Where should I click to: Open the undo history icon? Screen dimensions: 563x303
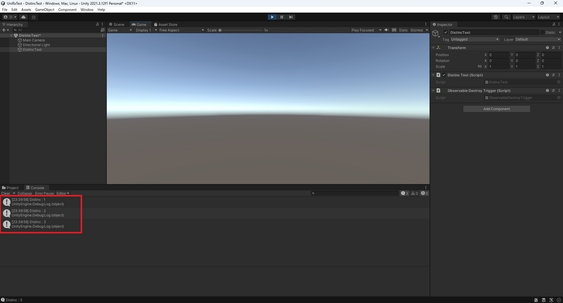pyautogui.click(x=496, y=17)
